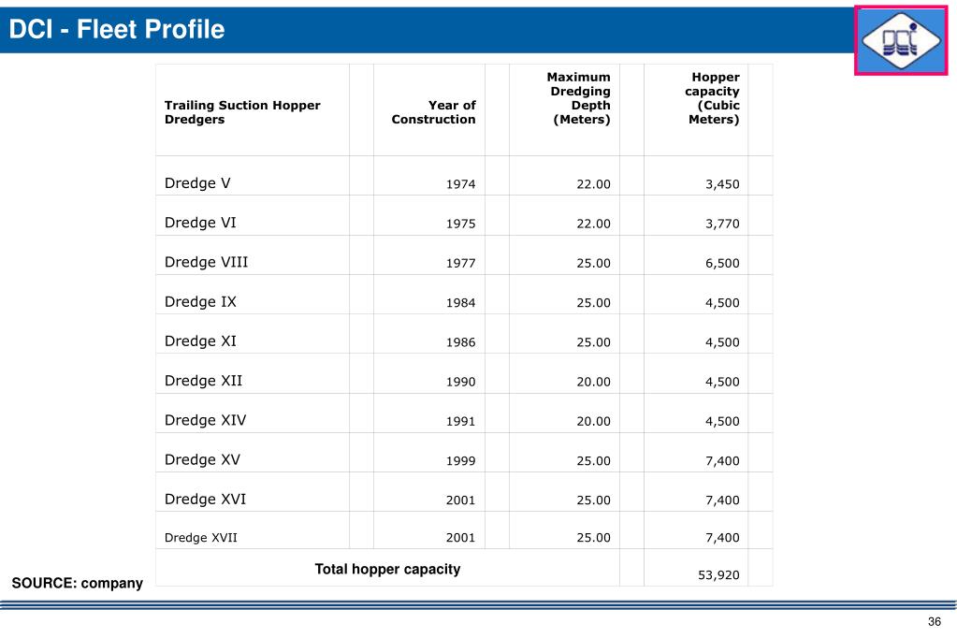Click hopper capacity 3,450 for Dredge V
Viewport: 957px width, 638px height.
pos(722,184)
